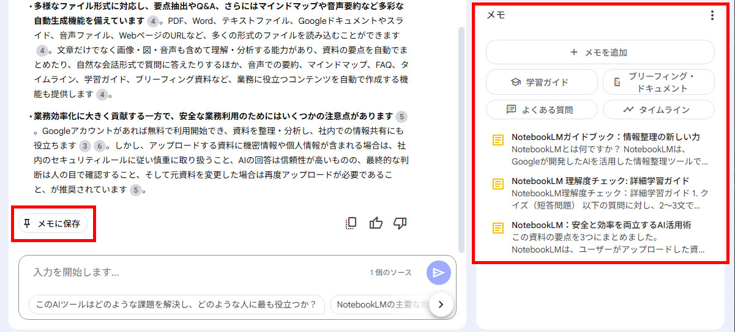Show next suggested questions with the chevron

[441, 304]
